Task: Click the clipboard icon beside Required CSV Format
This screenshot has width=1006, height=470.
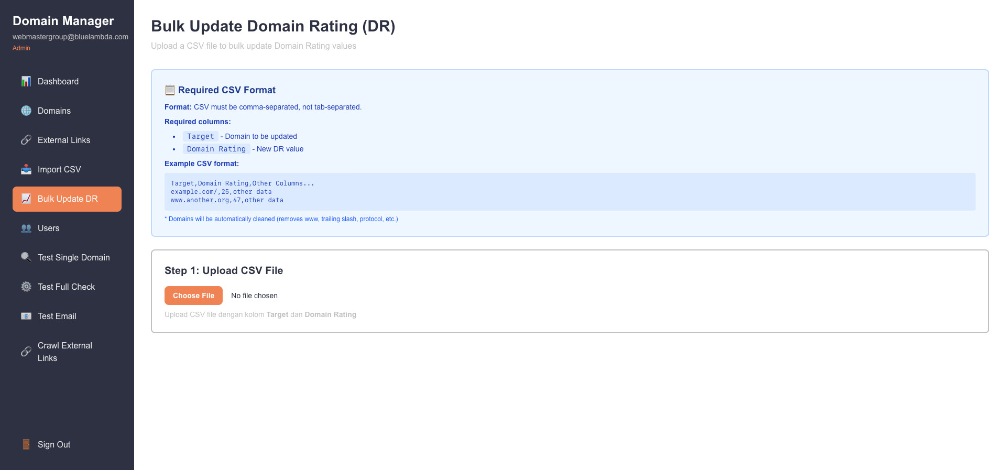Action: pos(170,90)
